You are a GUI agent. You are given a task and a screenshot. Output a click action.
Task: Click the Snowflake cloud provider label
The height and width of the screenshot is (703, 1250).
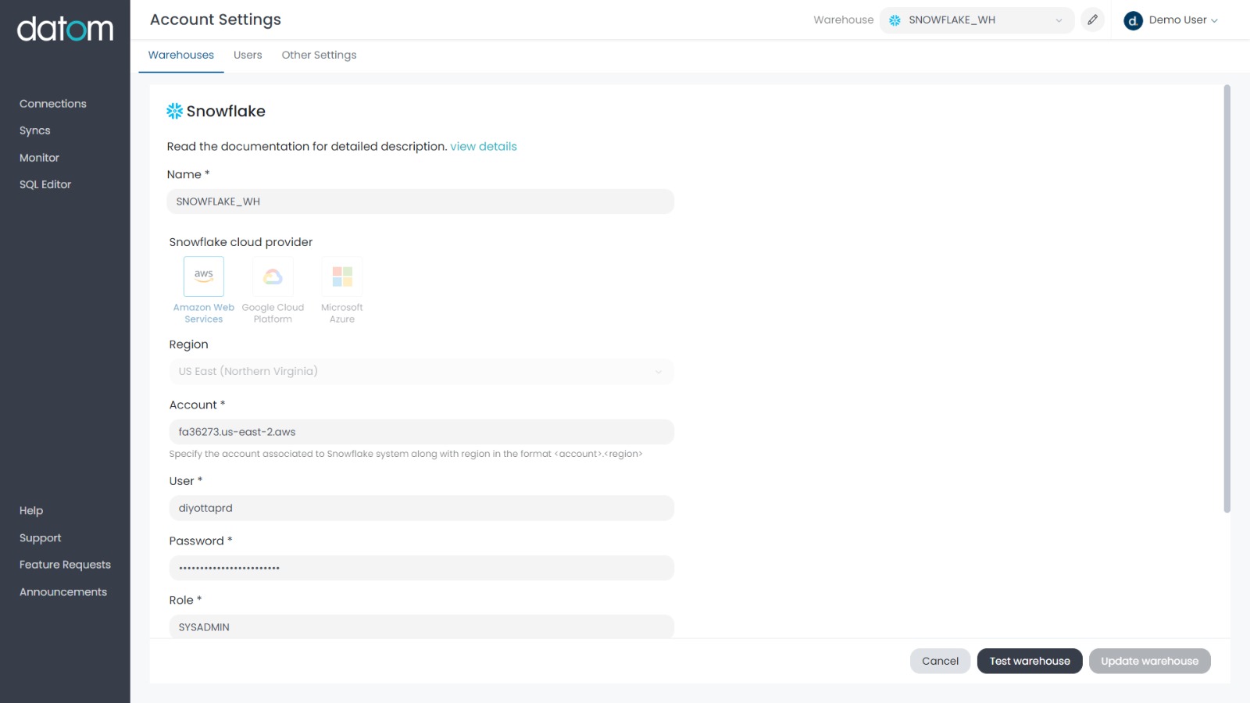(x=241, y=242)
